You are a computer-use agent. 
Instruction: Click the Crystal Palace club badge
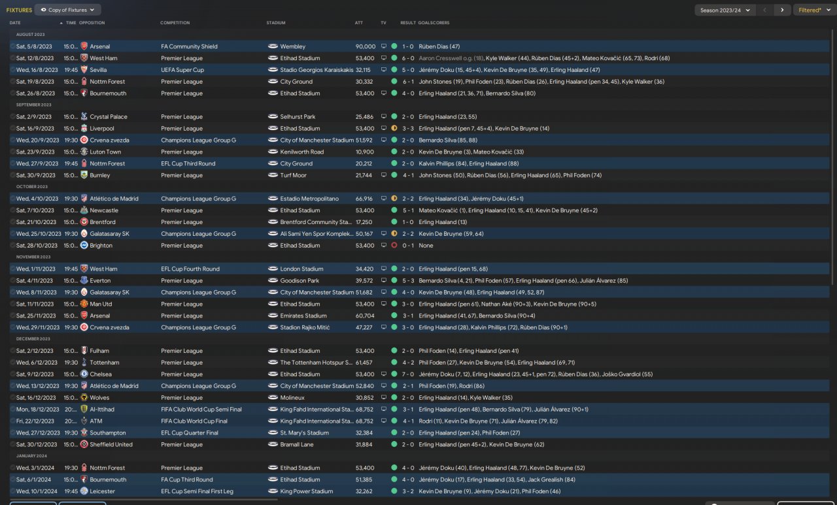(x=84, y=117)
